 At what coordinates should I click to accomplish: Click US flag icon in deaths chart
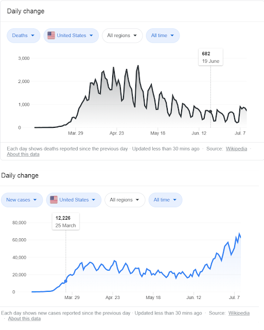[51, 36]
